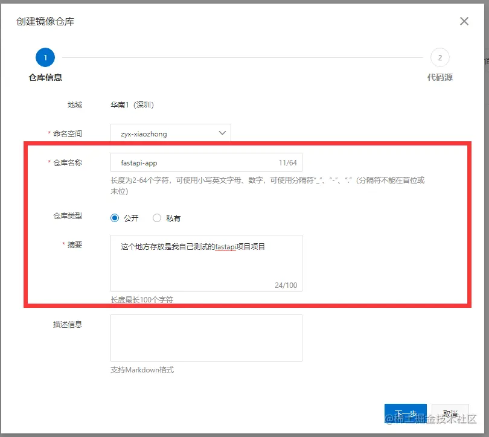Click the 仓库类型 label
This screenshot has width=489, height=437.
pyautogui.click(x=68, y=215)
